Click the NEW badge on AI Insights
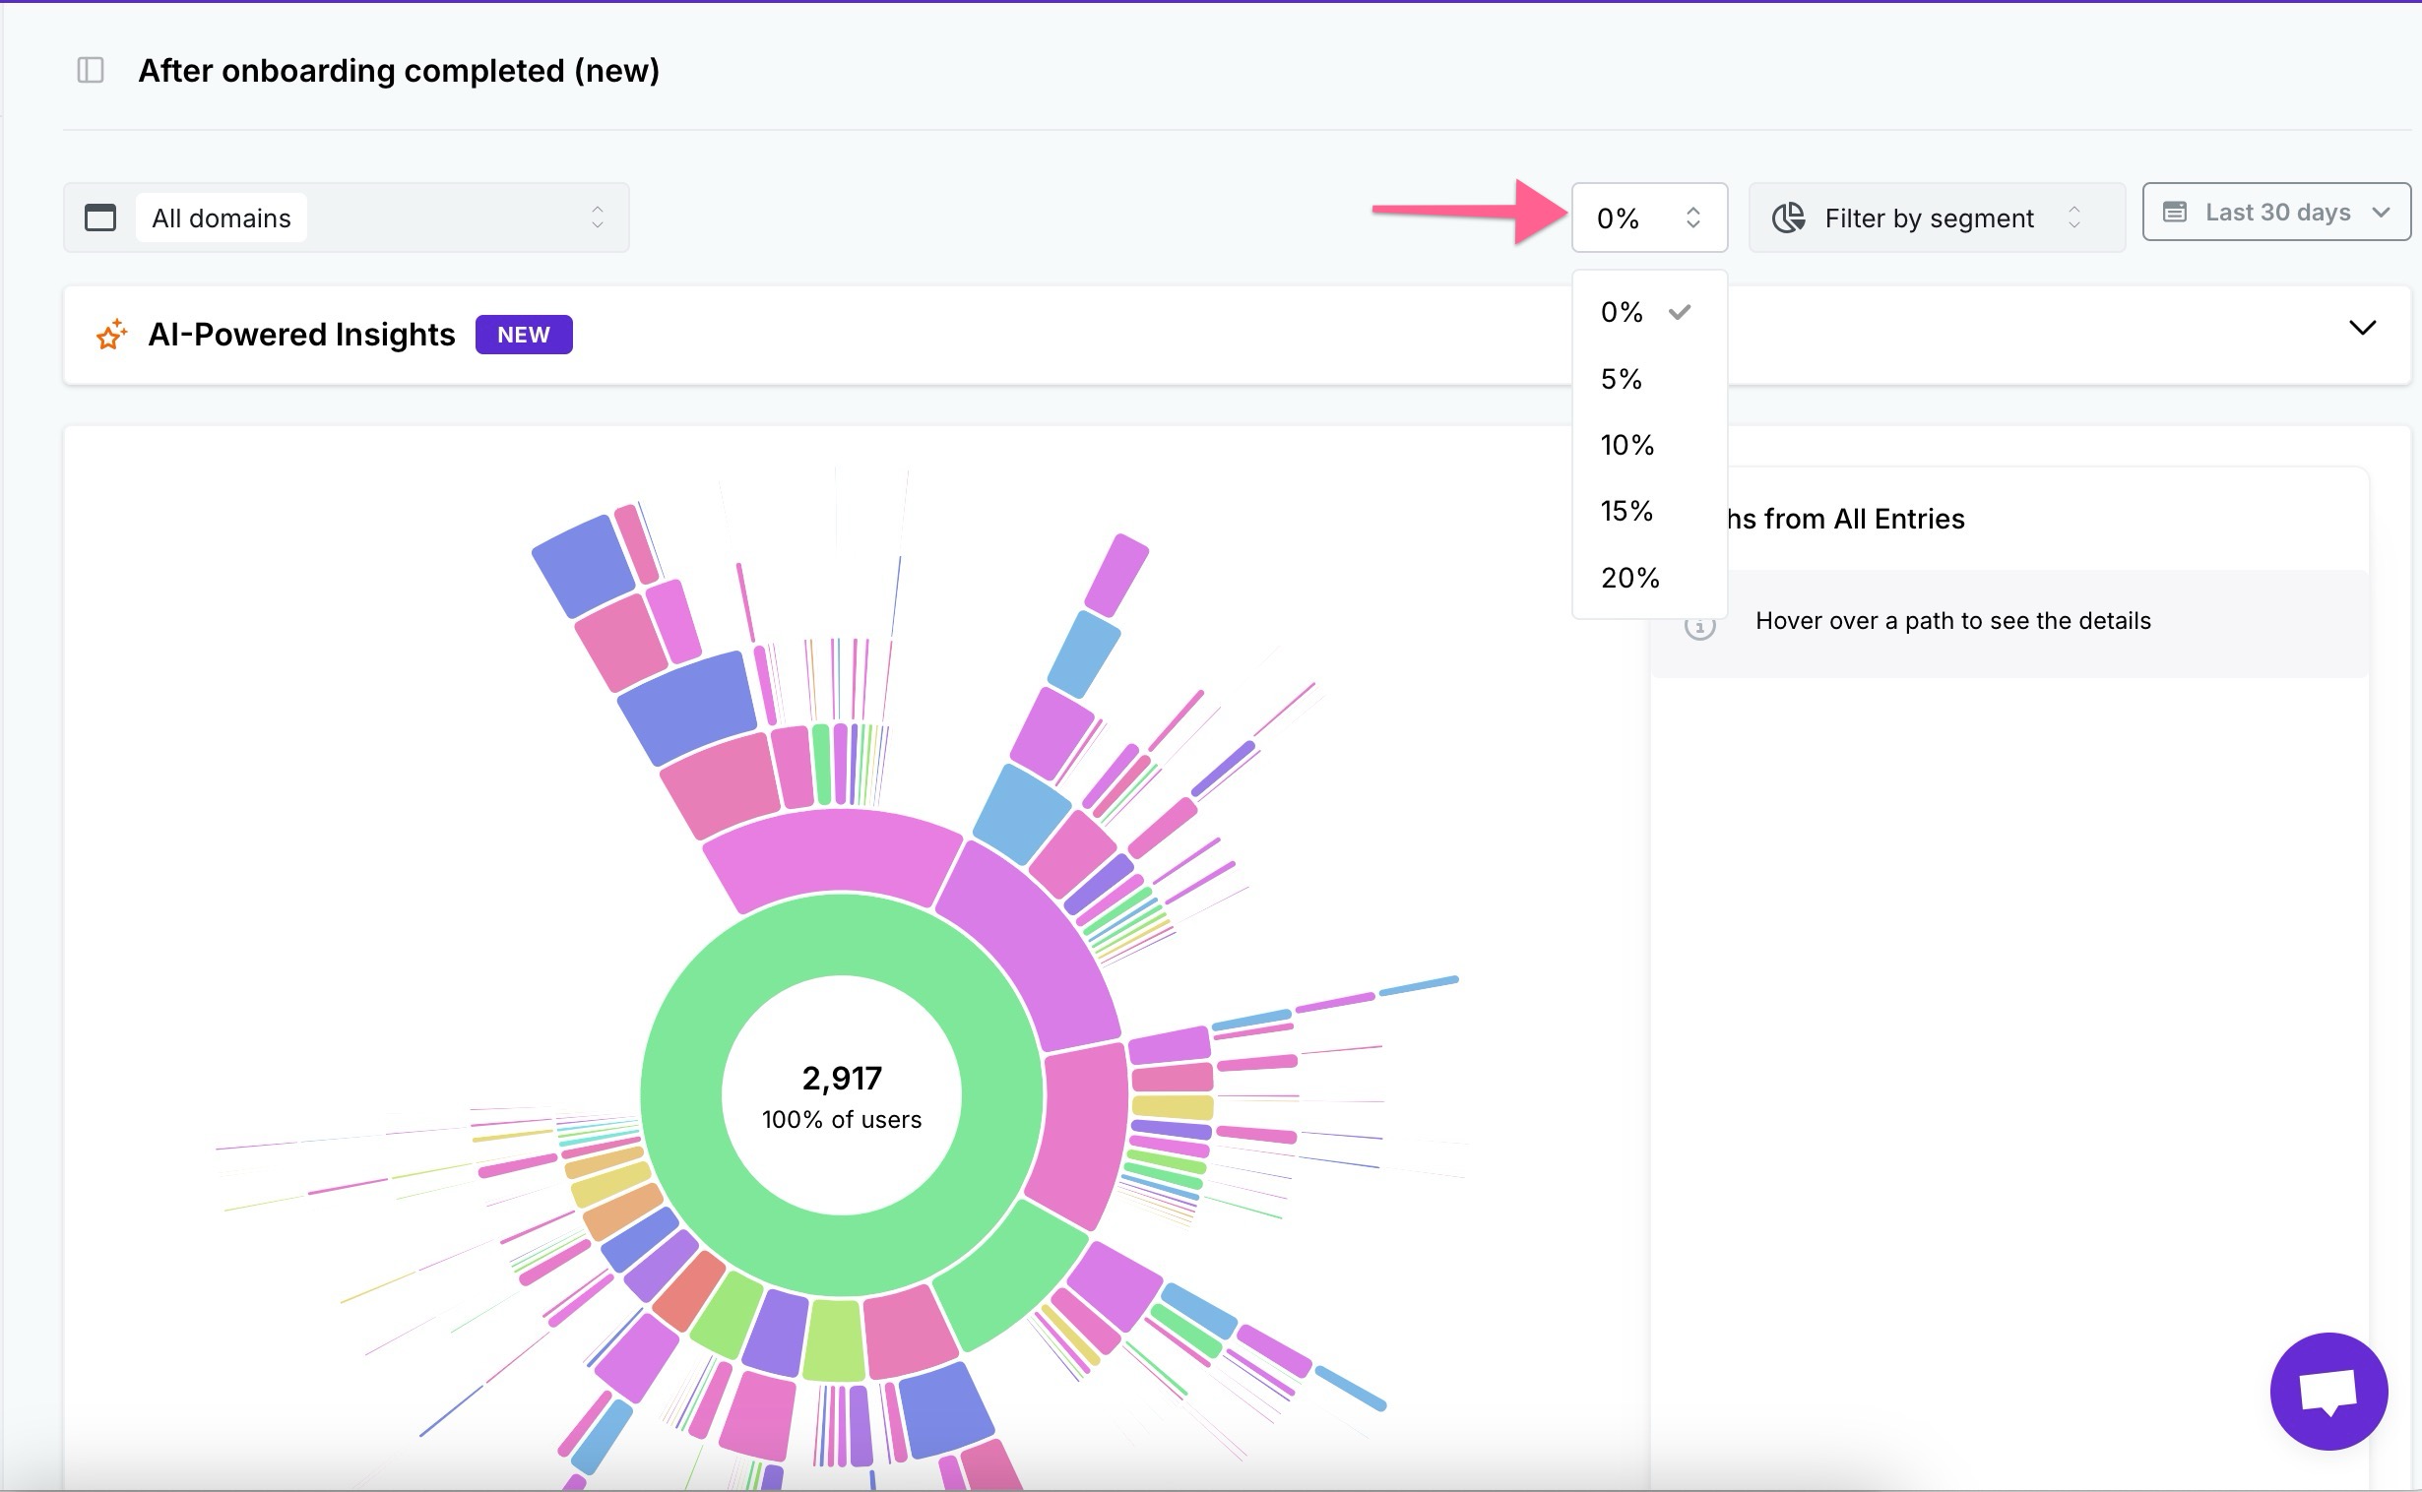The image size is (2422, 1492). click(x=523, y=335)
